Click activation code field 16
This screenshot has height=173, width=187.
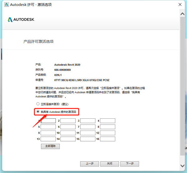(x=108, y=139)
